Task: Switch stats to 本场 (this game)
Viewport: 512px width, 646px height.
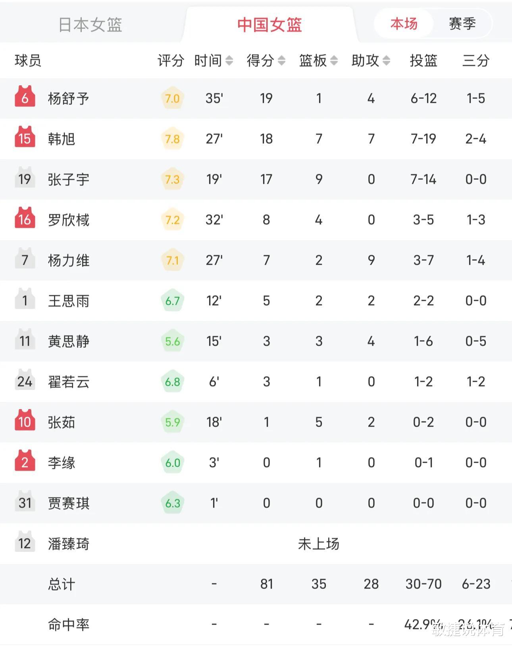Action: click(x=404, y=24)
